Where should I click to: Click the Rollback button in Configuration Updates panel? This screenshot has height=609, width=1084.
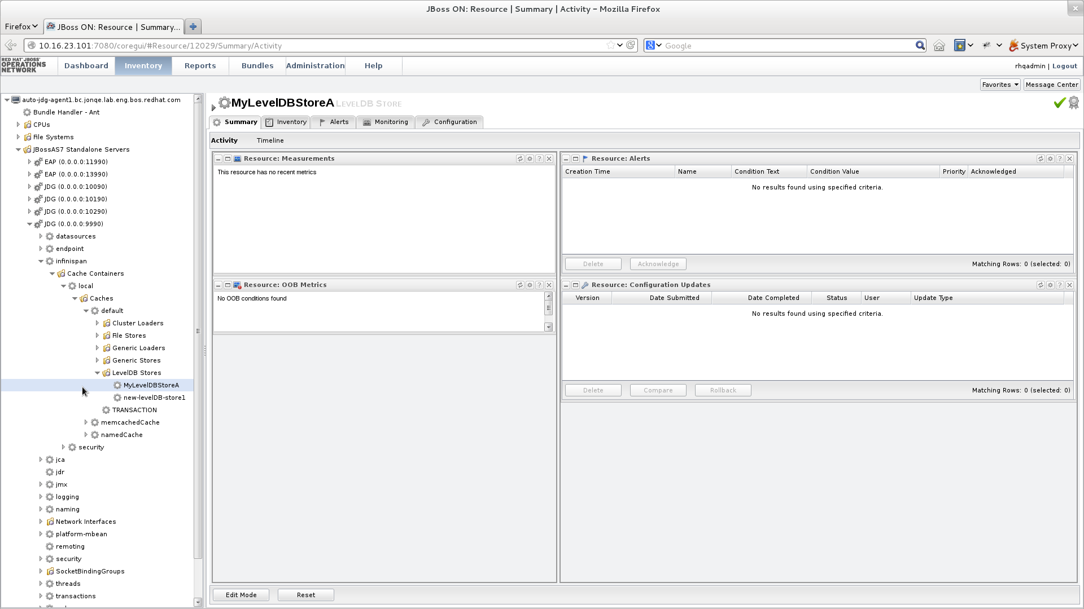coord(722,390)
